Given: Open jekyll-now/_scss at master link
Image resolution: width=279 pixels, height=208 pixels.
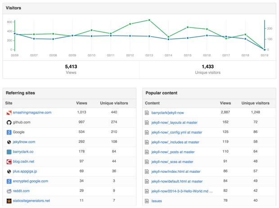Looking at the screenshot, I should point(172,162).
